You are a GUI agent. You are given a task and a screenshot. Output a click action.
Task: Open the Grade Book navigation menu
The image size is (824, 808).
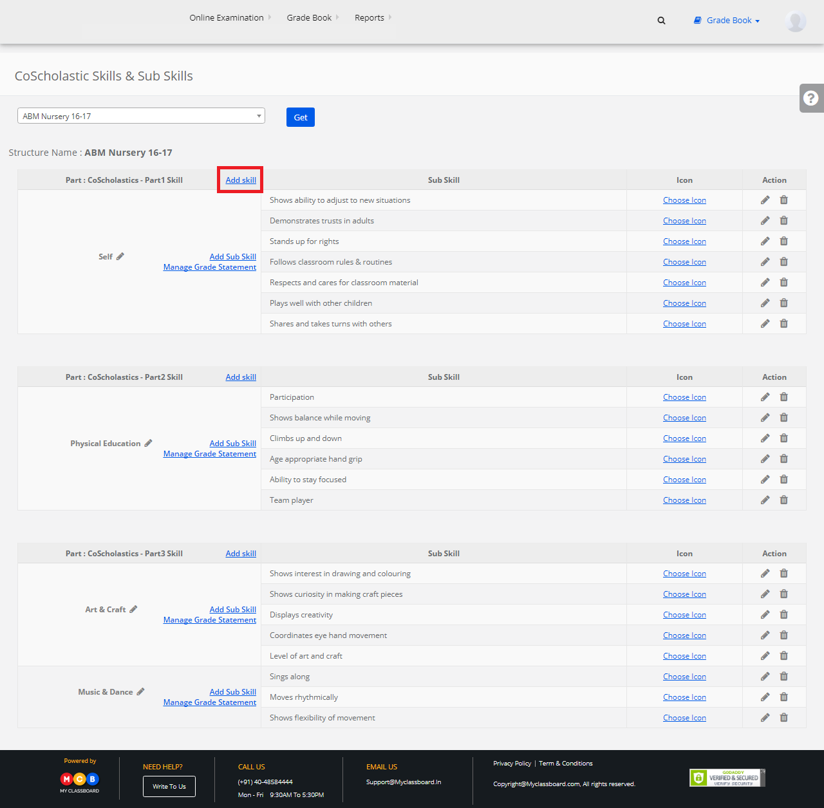point(312,17)
